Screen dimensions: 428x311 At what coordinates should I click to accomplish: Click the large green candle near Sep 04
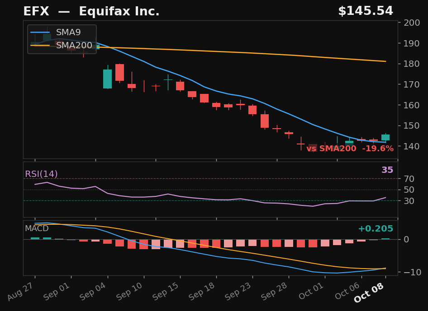tap(108, 79)
